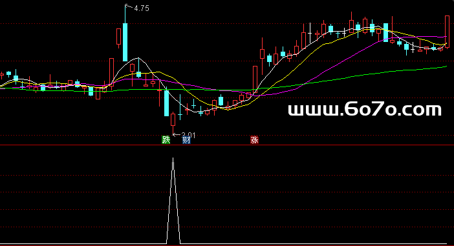Click the large cyan candle above the 跌 marker
Image resolution: width=454 pixels, height=246 pixels.
[x=166, y=103]
